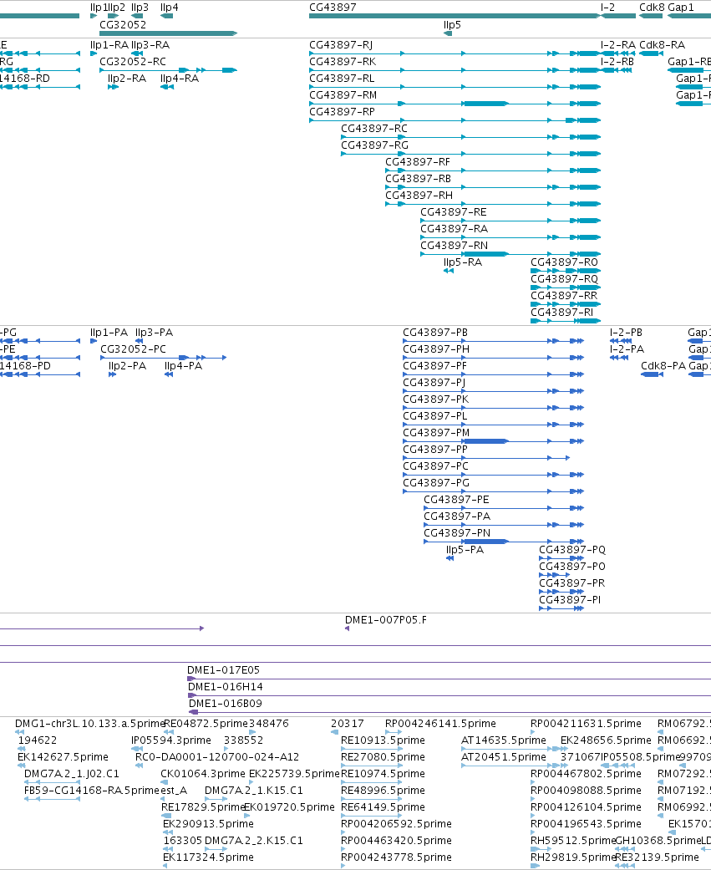Select transcript CG43897-RI
This screenshot has width=711, height=870.
coord(566,321)
